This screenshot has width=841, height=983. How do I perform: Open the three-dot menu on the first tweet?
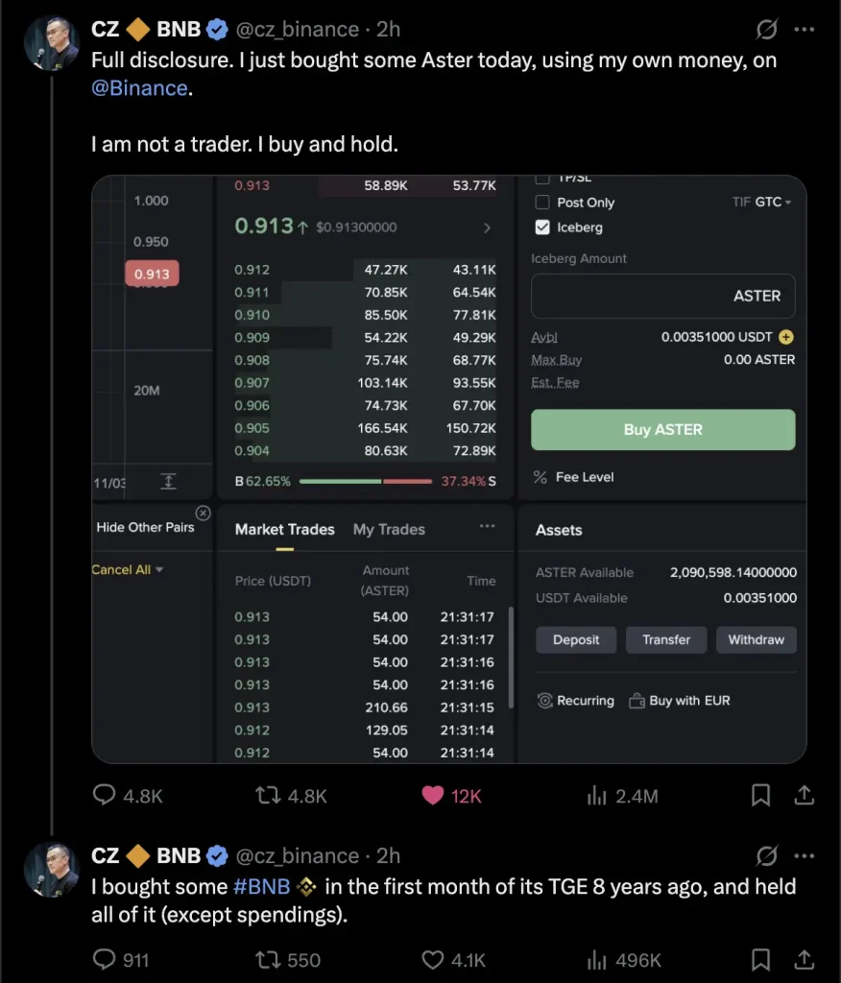pyautogui.click(x=805, y=30)
